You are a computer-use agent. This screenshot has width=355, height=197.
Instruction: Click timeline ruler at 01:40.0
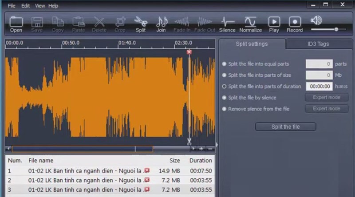coord(127,43)
